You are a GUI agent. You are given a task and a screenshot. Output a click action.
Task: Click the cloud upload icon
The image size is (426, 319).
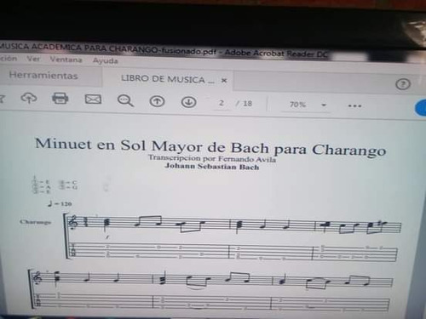click(x=29, y=98)
